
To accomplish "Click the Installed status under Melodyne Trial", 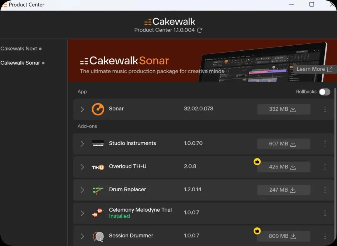I will pyautogui.click(x=119, y=216).
